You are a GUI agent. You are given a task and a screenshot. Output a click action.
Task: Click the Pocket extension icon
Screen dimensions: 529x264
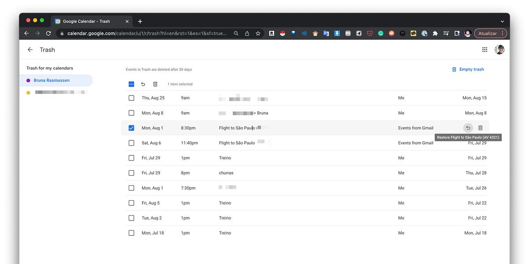369,33
